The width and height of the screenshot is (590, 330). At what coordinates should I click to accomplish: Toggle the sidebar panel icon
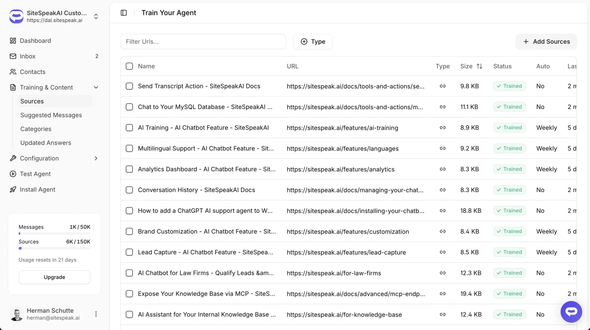[124, 13]
